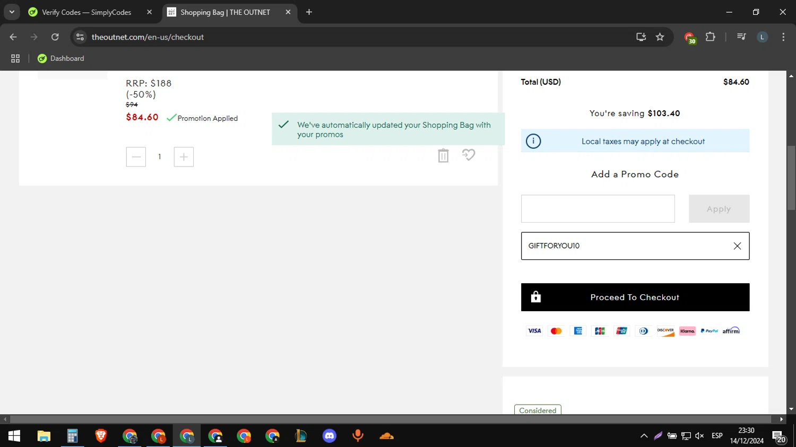Screen dimensions: 796x447
Task: Select the Shopping Bag | THE OUTNET tab
Action: [x=225, y=12]
